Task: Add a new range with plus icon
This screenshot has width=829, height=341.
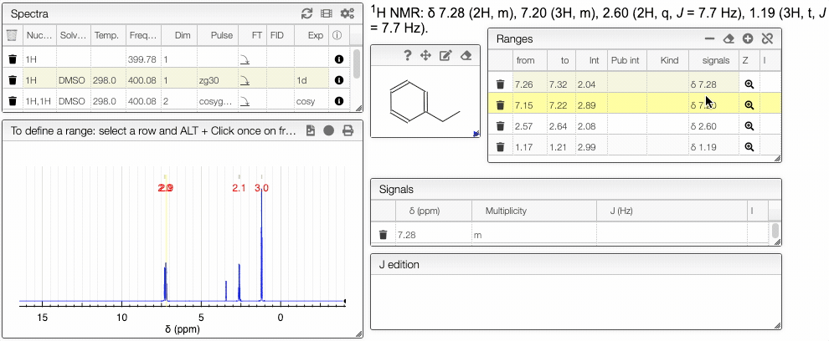Action: [748, 38]
